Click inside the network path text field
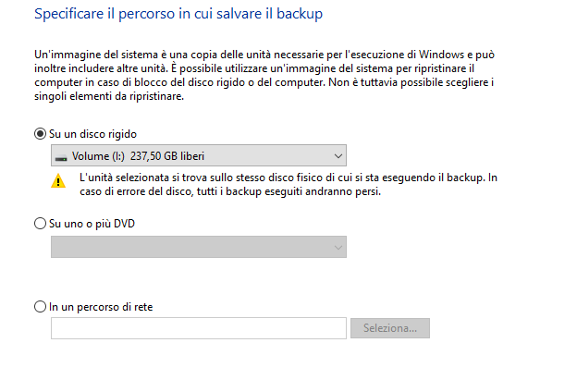Screen dimensions: 577x392 coord(198,328)
